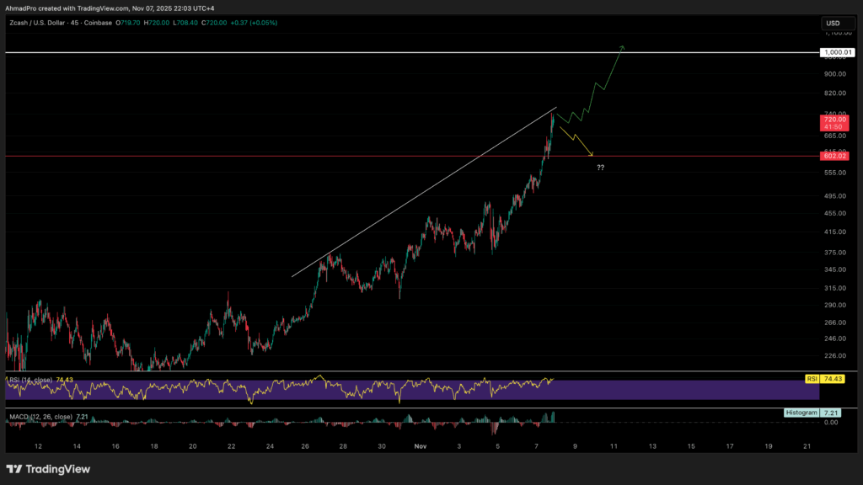863x485 pixels.
Task: Open the USD currency selector
Action: (833, 24)
